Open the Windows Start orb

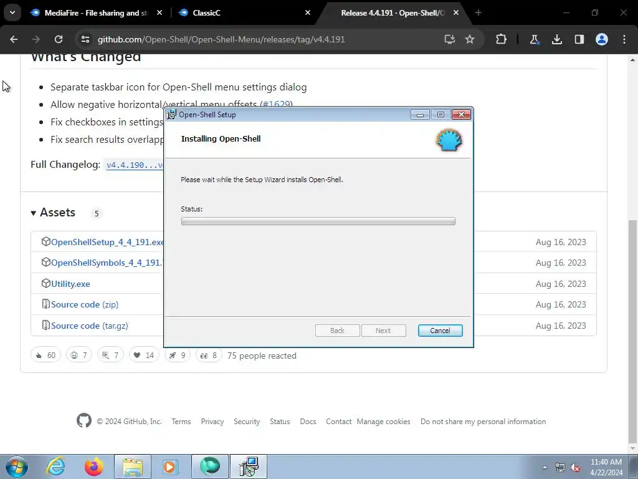click(x=16, y=467)
